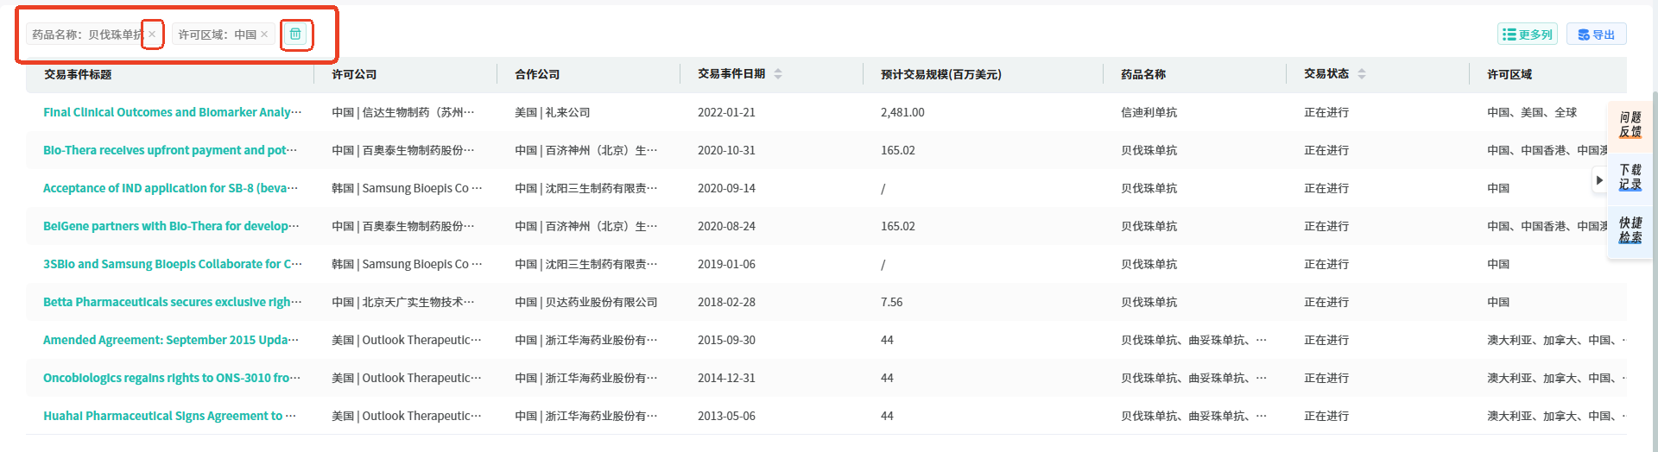
Task: Clear all filters with trash icon
Action: pyautogui.click(x=295, y=35)
